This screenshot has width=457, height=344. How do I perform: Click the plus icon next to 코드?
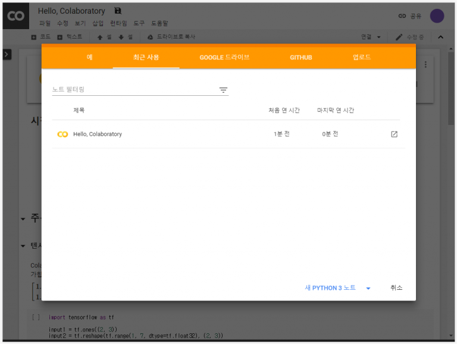[34, 37]
